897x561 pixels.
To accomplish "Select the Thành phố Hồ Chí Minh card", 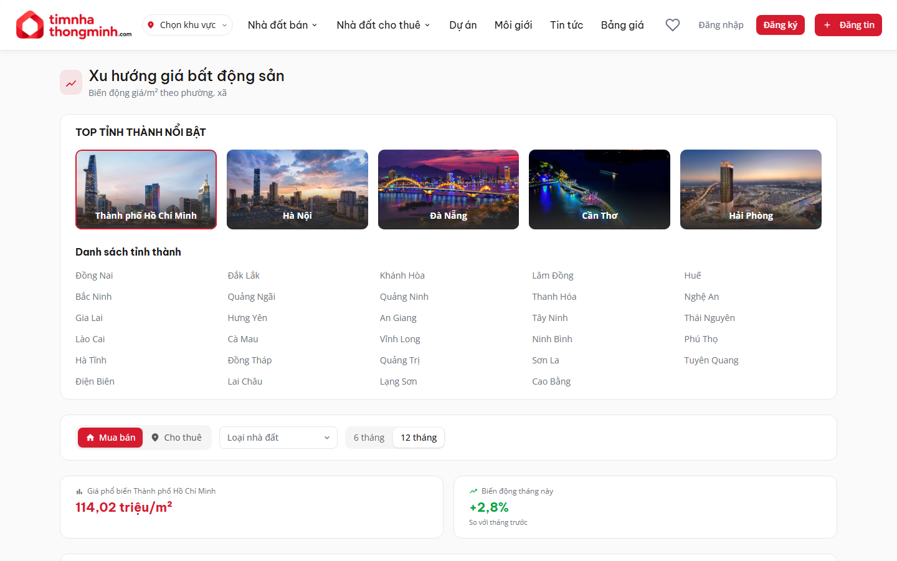I will pyautogui.click(x=146, y=189).
